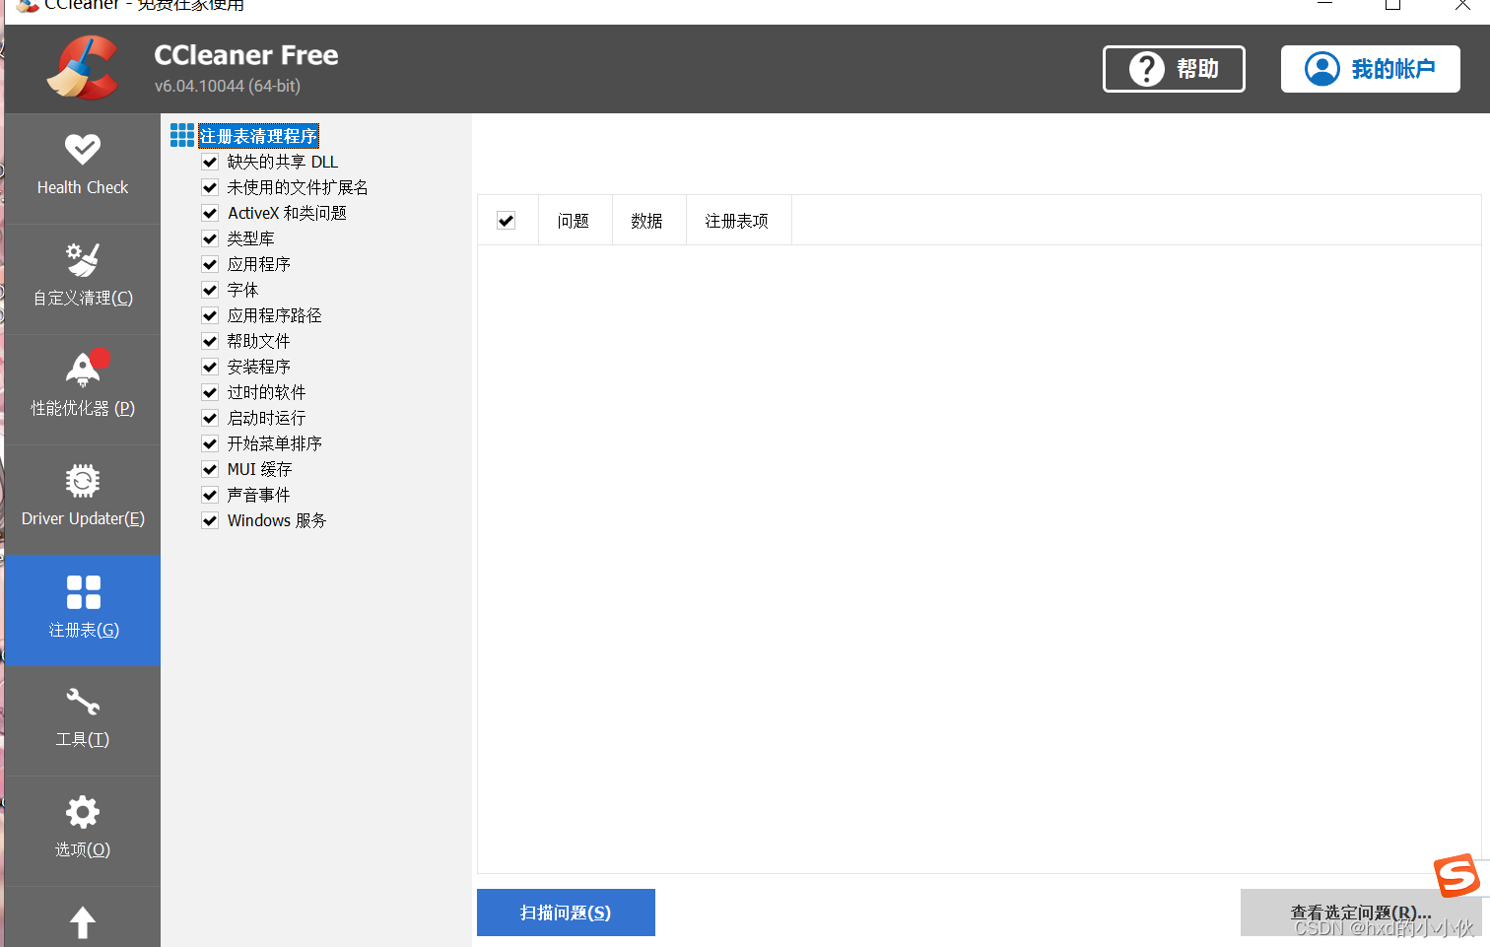Image resolution: width=1490 pixels, height=947 pixels.
Task: Toggle 应用程序路径 checkbox
Action: 210,315
